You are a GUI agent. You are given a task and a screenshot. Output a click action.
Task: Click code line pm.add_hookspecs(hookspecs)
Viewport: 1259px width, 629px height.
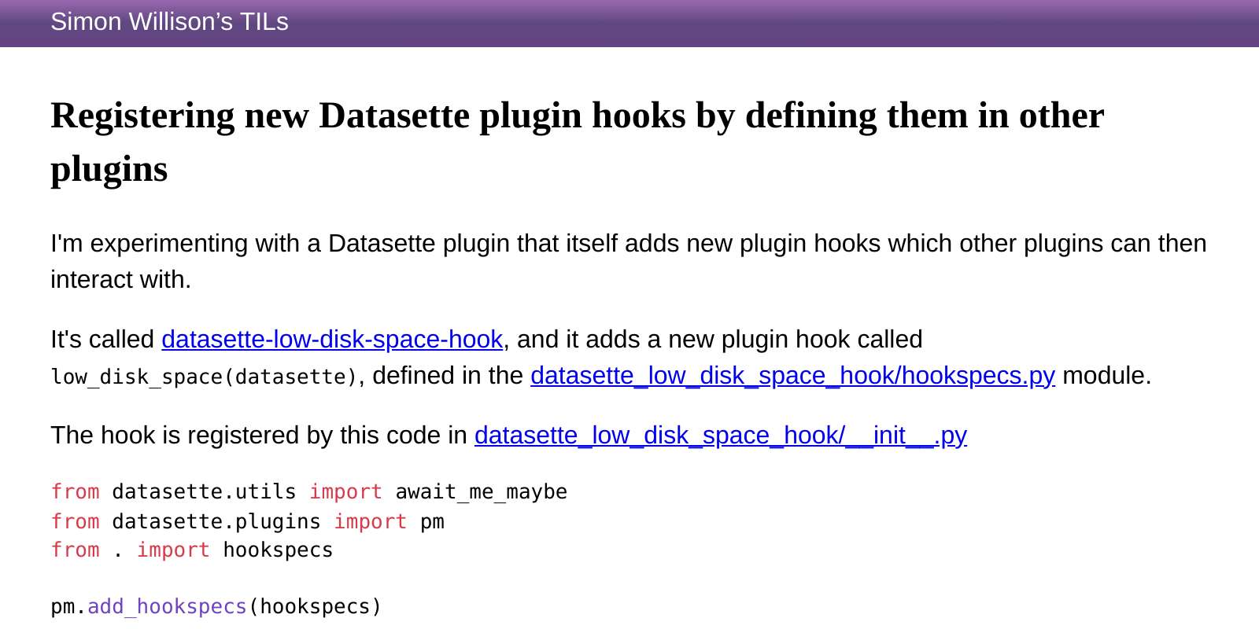[x=216, y=606]
